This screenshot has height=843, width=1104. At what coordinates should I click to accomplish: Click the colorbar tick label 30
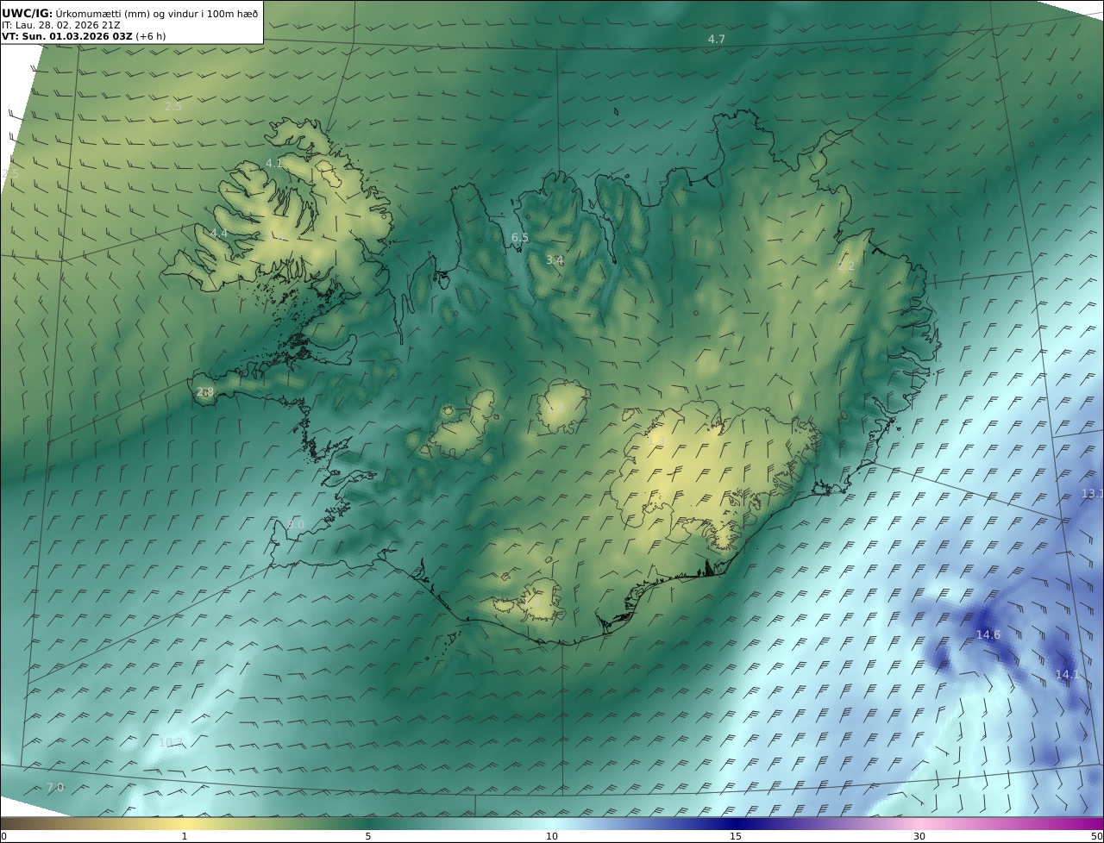tap(919, 836)
